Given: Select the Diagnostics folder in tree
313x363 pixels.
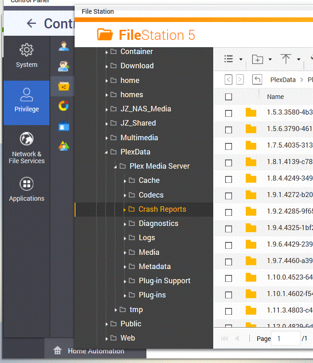Looking at the screenshot, I should tap(158, 223).
